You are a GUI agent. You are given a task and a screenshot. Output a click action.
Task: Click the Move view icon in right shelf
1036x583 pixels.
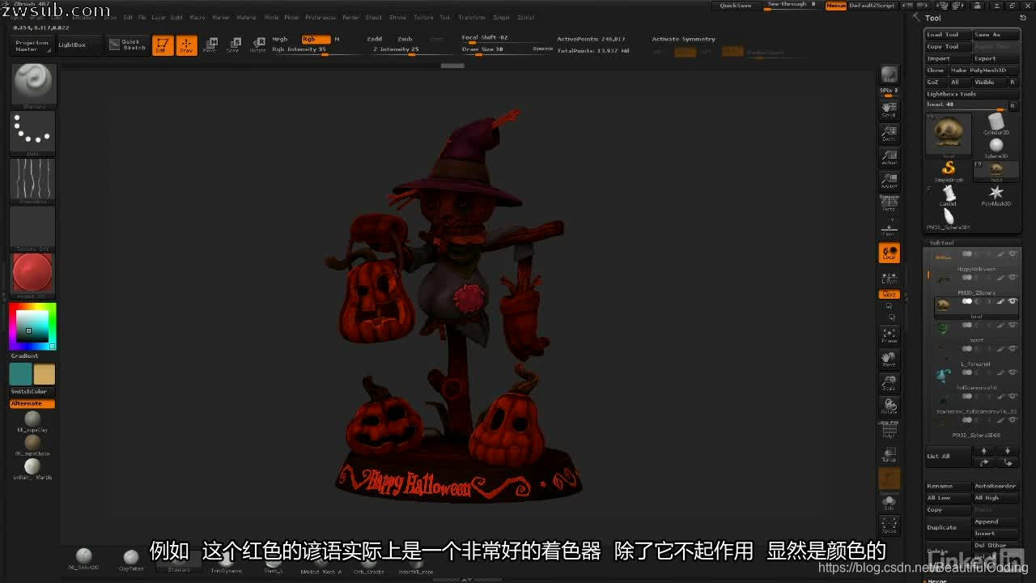(889, 359)
